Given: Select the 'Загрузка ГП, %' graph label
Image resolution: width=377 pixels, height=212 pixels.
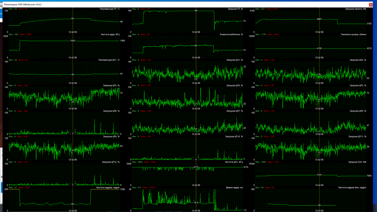Looking at the screenshot, I should point(235,9).
